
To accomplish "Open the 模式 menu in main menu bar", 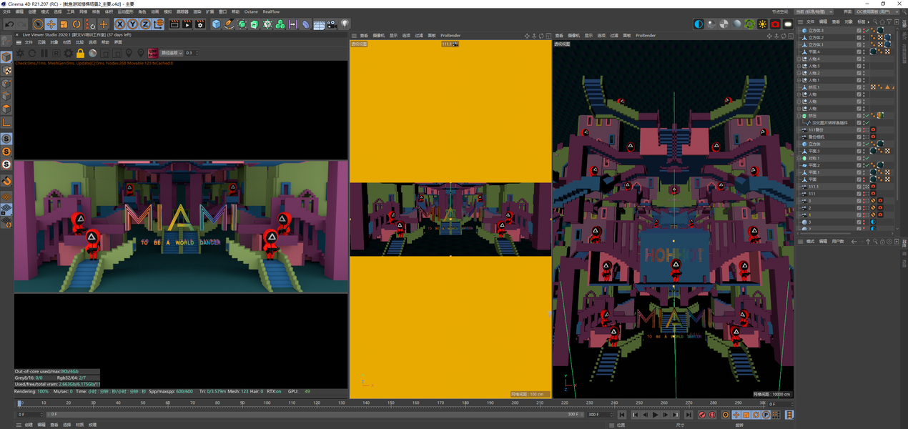I will pos(45,11).
